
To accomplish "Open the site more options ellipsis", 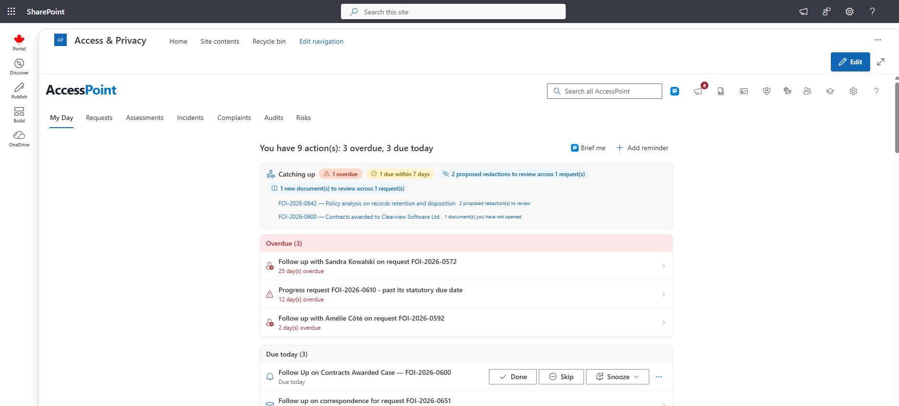I will click(x=878, y=40).
